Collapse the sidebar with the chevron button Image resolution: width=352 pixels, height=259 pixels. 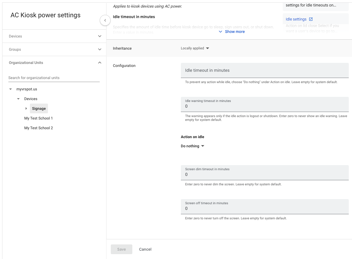click(x=105, y=20)
